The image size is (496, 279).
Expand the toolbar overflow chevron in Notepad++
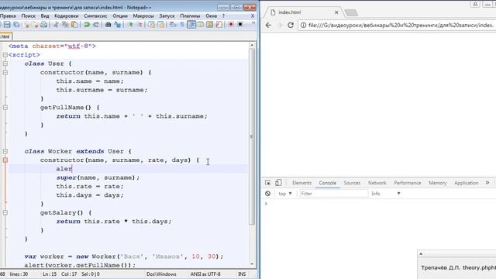click(x=253, y=23)
